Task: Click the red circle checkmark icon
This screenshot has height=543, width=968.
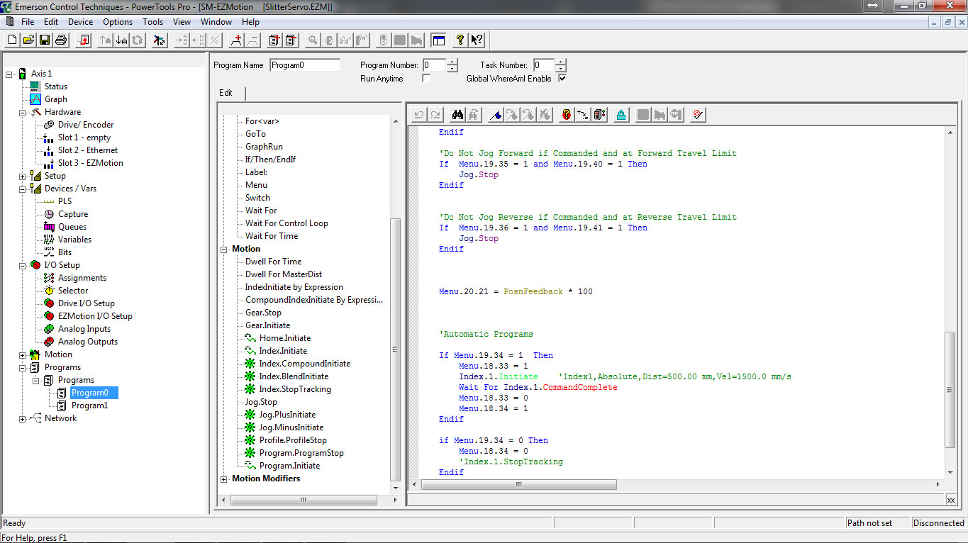Action: click(698, 115)
